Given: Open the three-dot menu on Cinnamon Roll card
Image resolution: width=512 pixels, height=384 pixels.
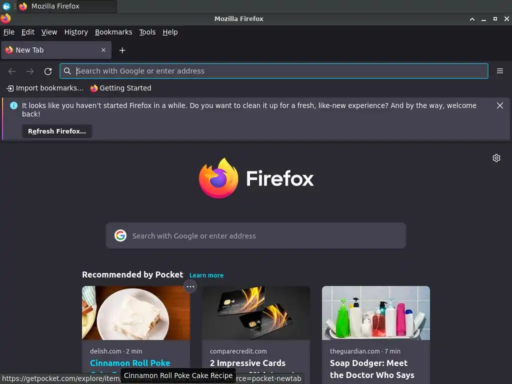Looking at the screenshot, I should tap(190, 286).
